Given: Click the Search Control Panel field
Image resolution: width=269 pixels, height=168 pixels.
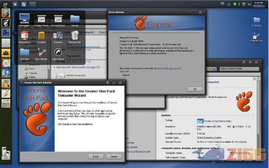Looking at the screenshot, I should [239, 69].
